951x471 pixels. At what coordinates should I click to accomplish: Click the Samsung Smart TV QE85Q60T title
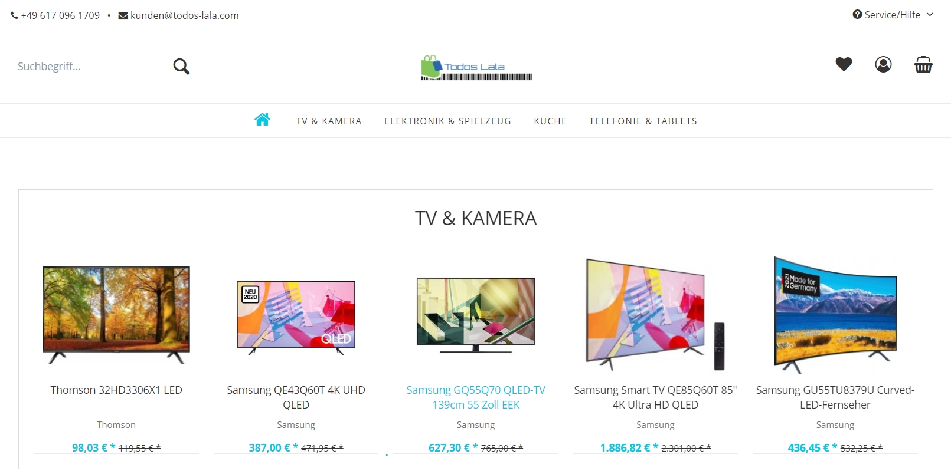pyautogui.click(x=655, y=397)
